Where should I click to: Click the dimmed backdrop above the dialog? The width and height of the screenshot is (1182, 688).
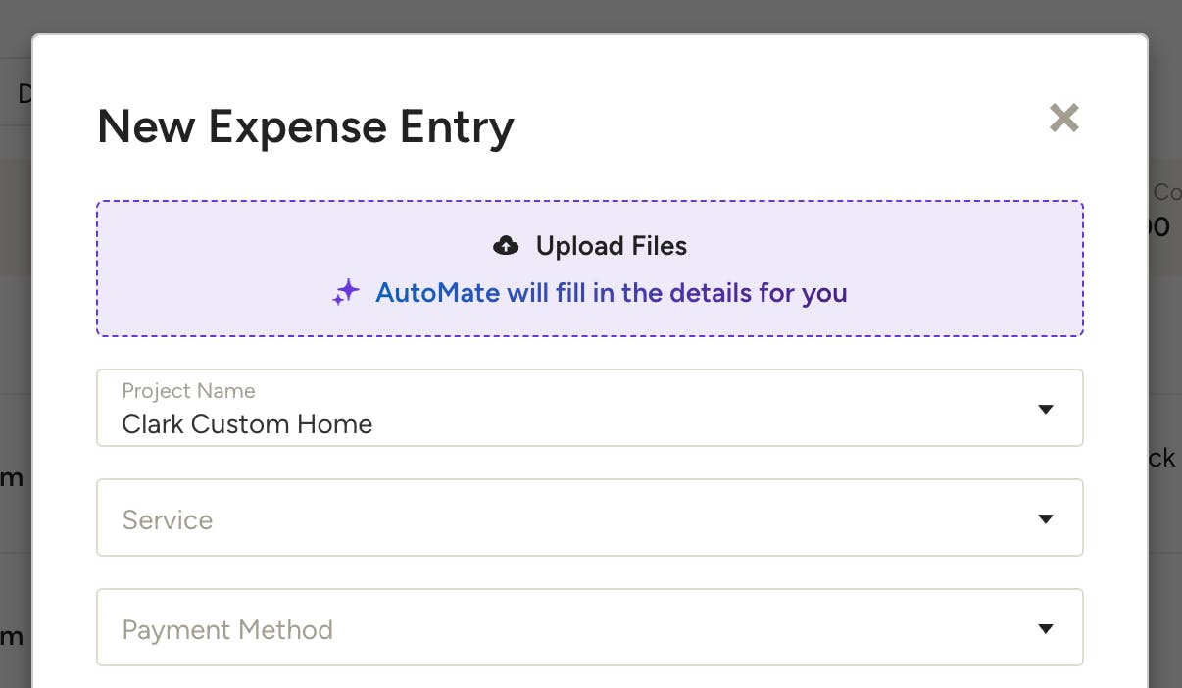590,16
